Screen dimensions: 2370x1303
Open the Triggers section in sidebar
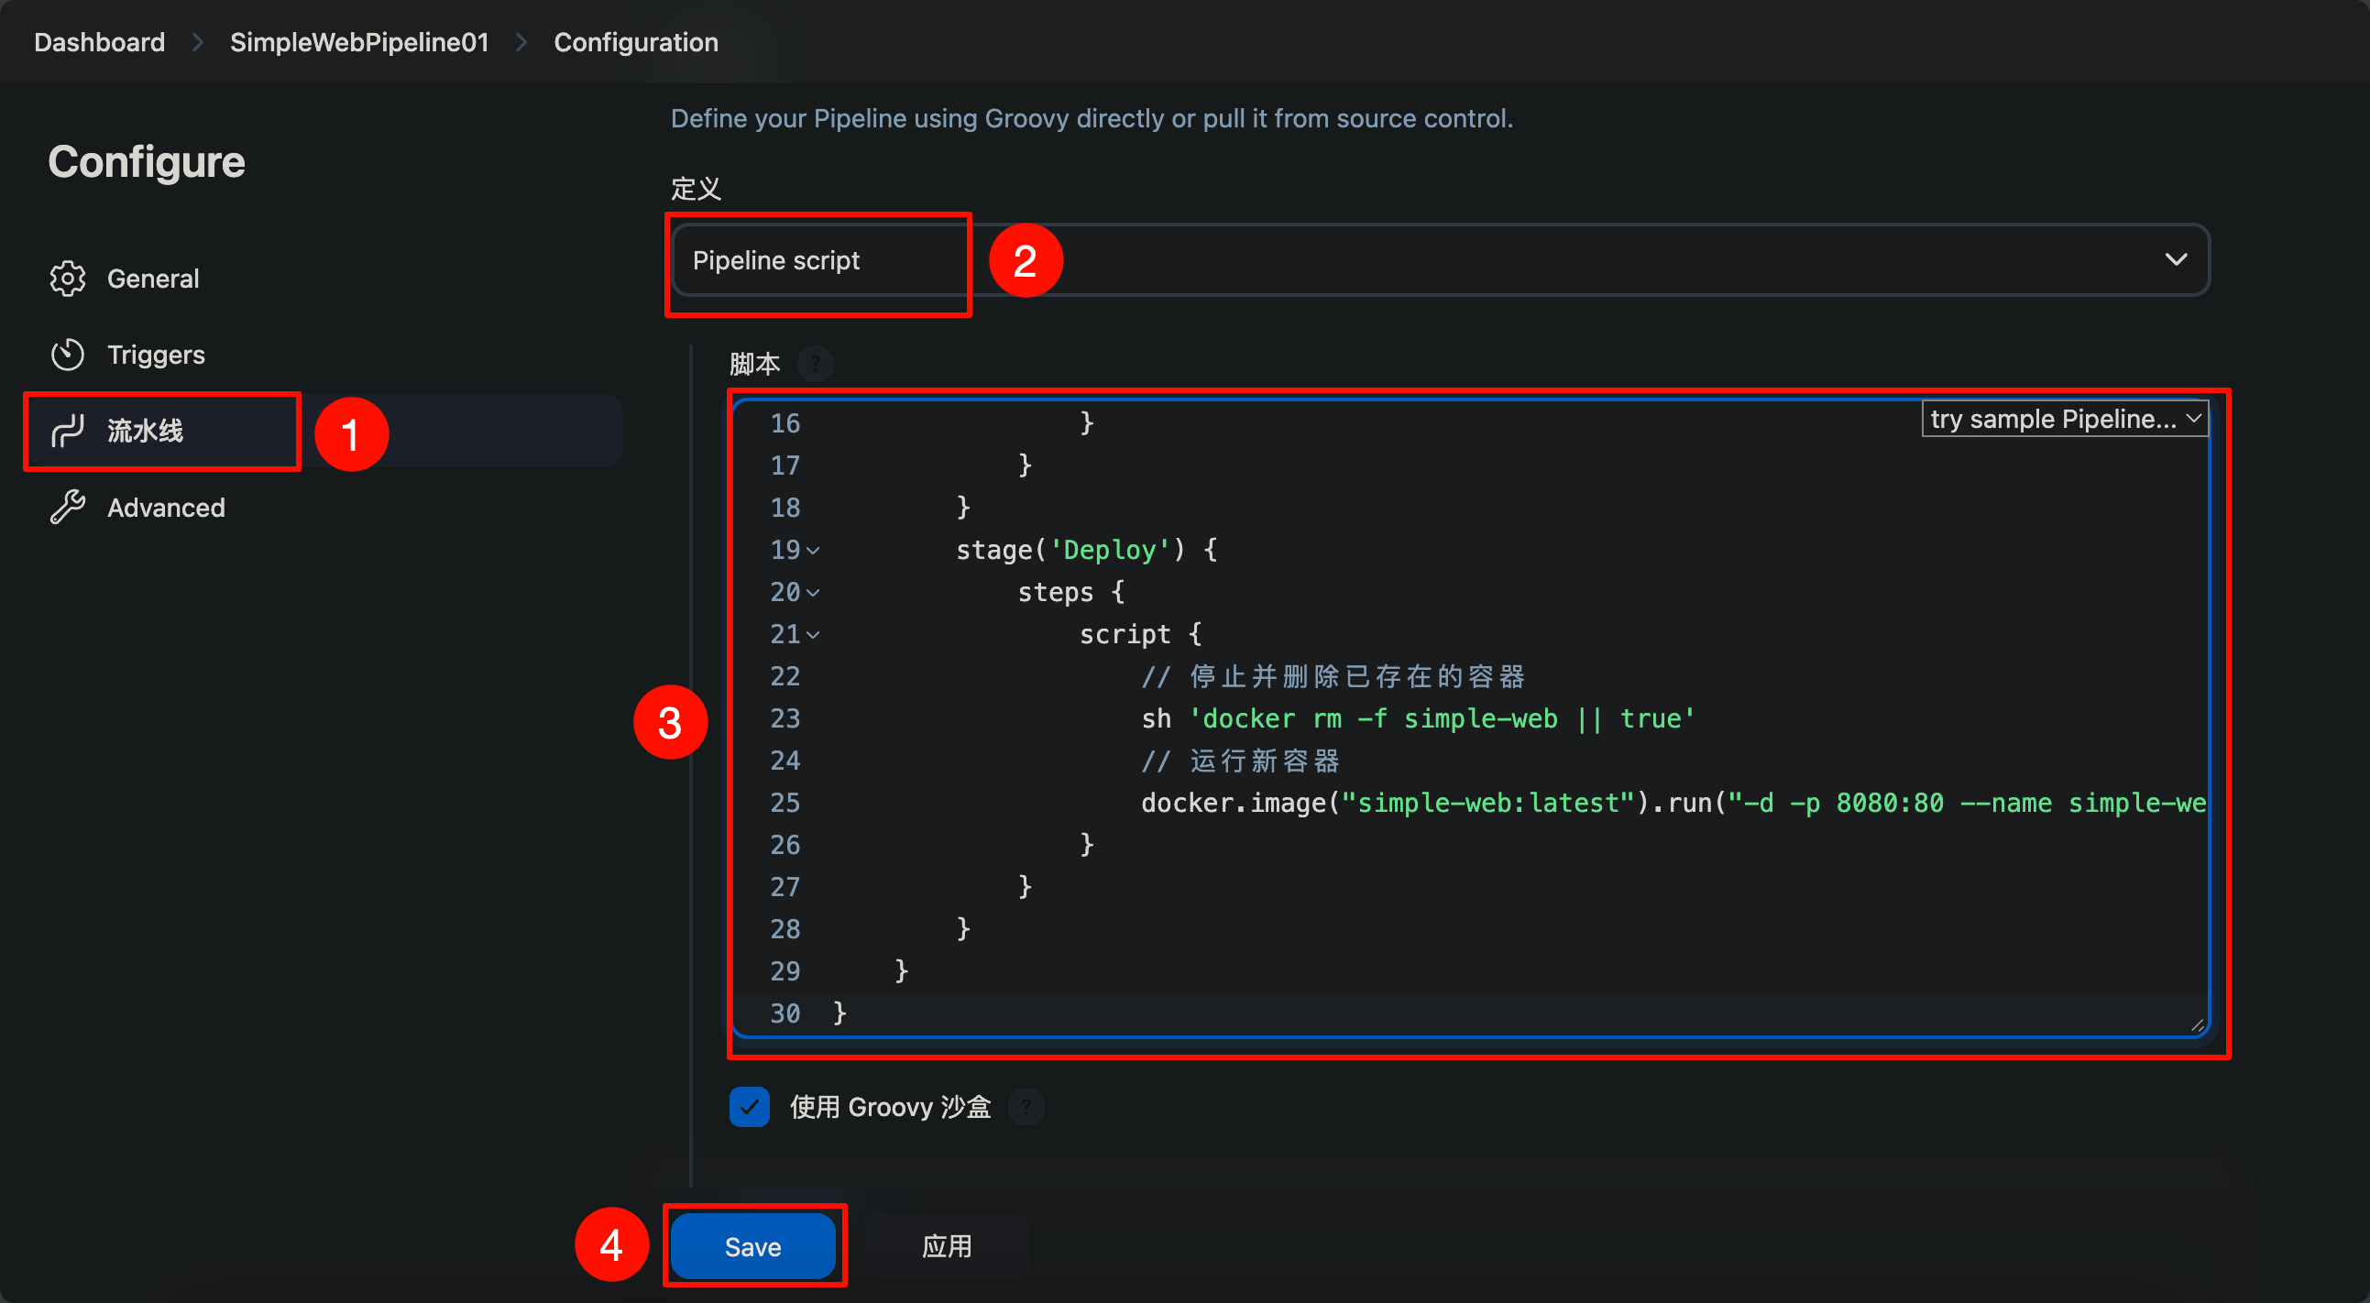pos(156,355)
